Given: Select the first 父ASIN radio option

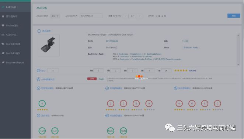Looking at the screenshot, I should (157, 16).
